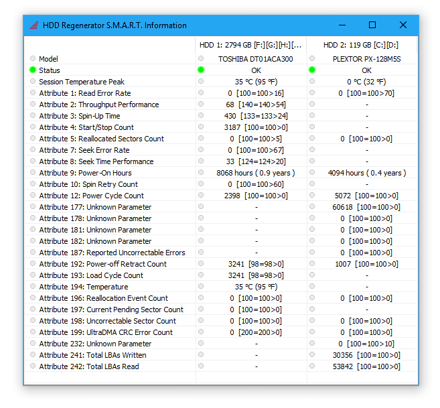Select the 68 [140=140>54] value cell
The image size is (440, 408).
pyautogui.click(x=256, y=105)
